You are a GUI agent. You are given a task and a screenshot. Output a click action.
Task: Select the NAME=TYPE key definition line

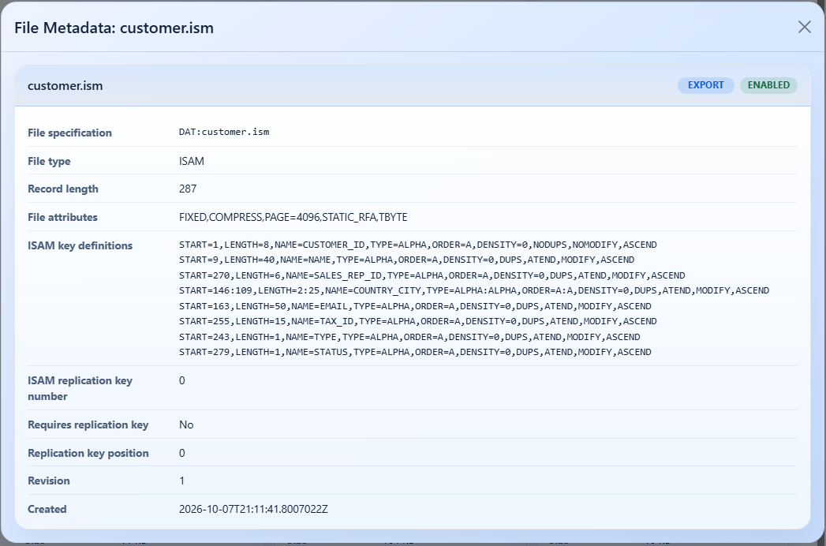pos(409,337)
